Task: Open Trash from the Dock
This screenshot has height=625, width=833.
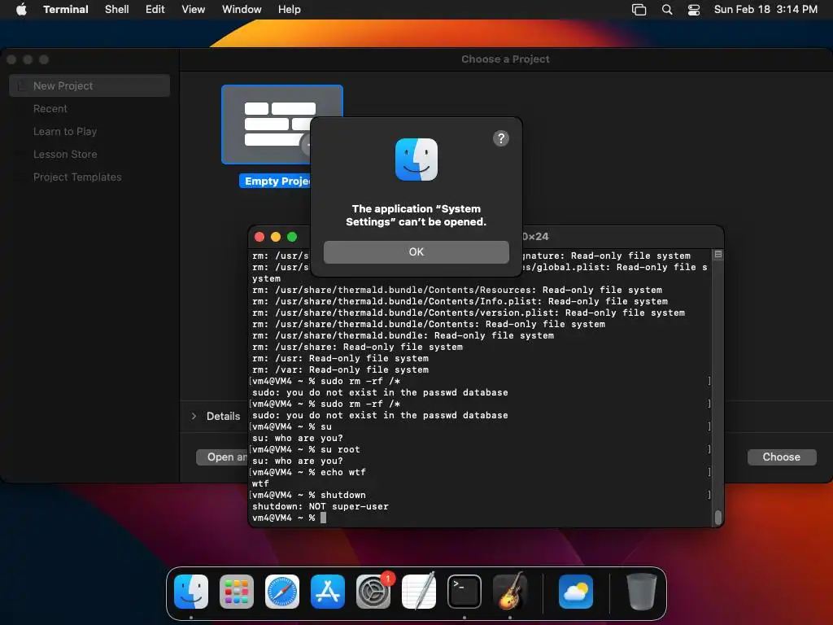Action: [642, 592]
